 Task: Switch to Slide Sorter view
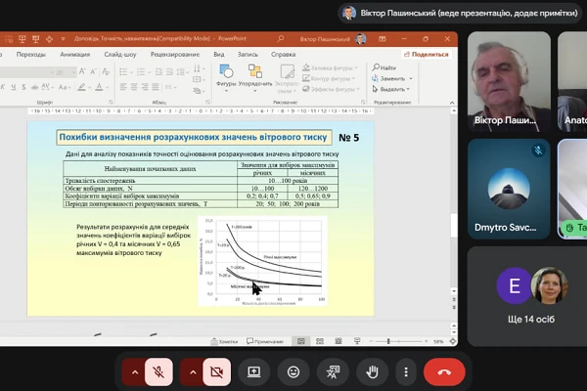320,341
